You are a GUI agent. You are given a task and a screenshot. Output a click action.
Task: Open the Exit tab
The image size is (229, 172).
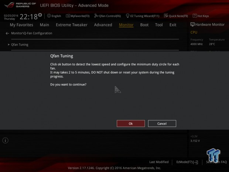coord(173,25)
